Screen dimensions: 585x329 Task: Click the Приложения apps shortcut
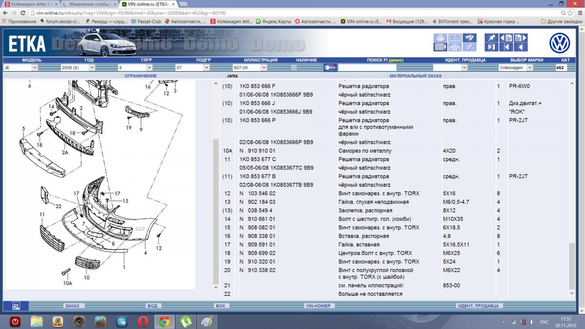[19, 21]
